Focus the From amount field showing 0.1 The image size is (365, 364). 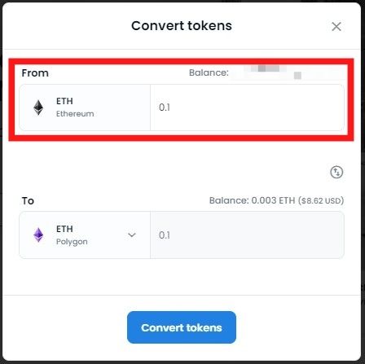click(247, 107)
